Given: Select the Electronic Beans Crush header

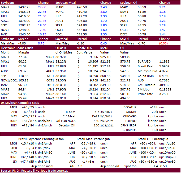Looking at the screenshot, I should [x=17, y=48].
